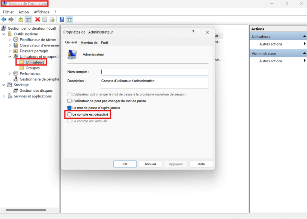Check 'L'utilisateur ne peut pas changer de mot de passe'
Screen dimensions: 307x219
(69, 101)
